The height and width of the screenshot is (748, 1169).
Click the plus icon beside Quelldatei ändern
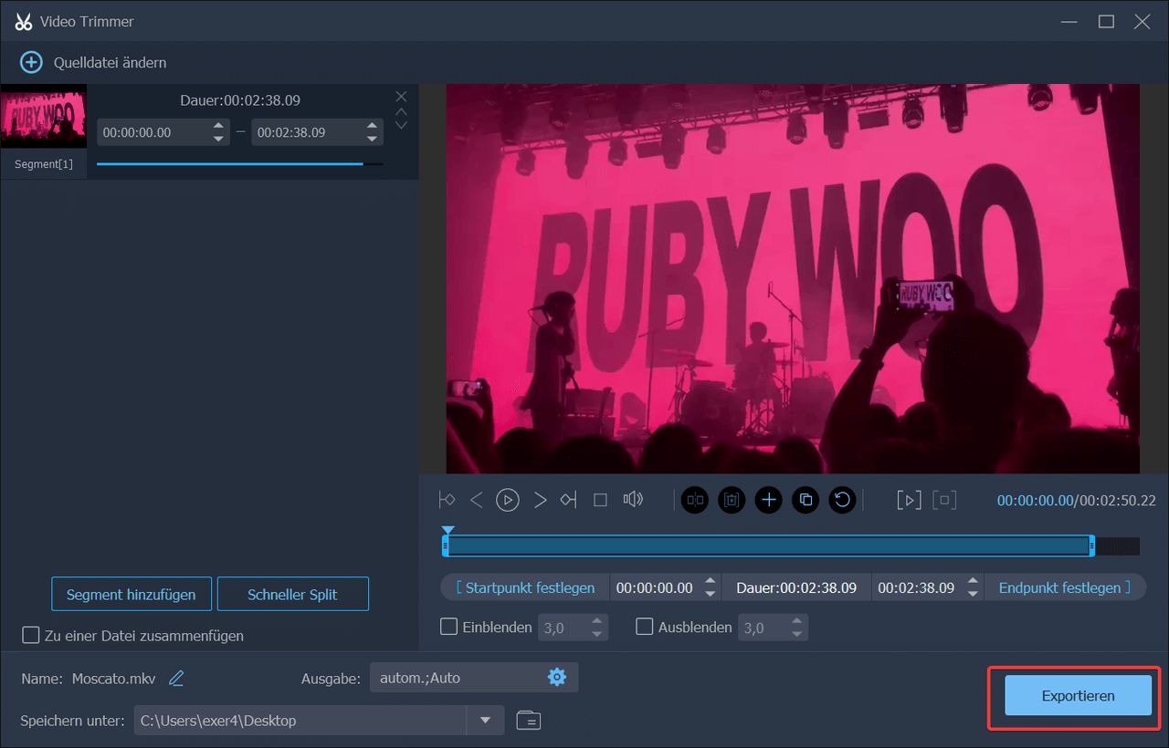pyautogui.click(x=31, y=62)
